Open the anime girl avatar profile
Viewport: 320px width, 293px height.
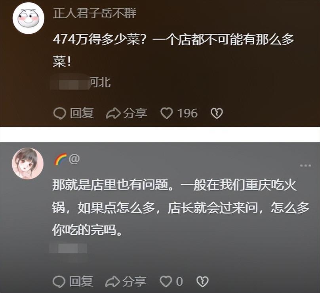[28, 163]
